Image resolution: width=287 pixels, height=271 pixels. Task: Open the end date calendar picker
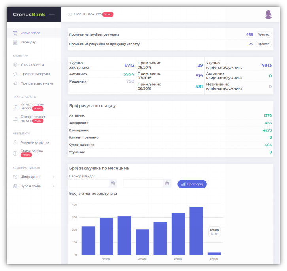[167, 184]
